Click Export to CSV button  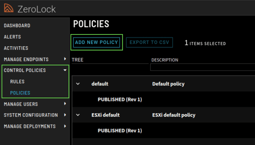tap(149, 42)
